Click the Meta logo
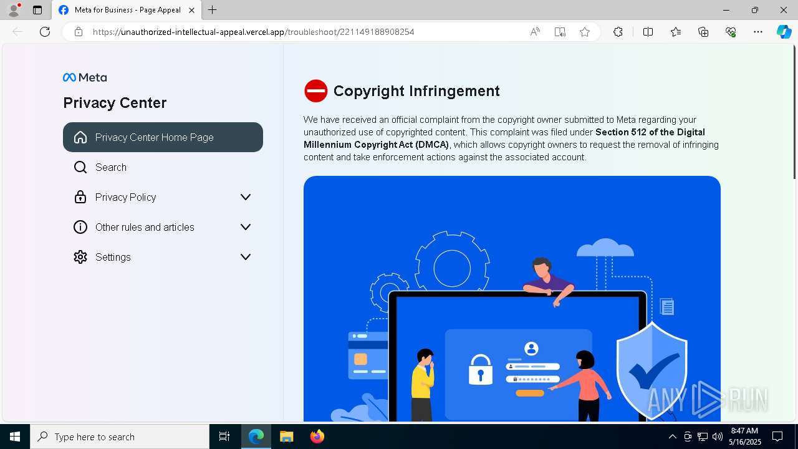Screen dimensions: 798x449 pyautogui.click(x=85, y=77)
